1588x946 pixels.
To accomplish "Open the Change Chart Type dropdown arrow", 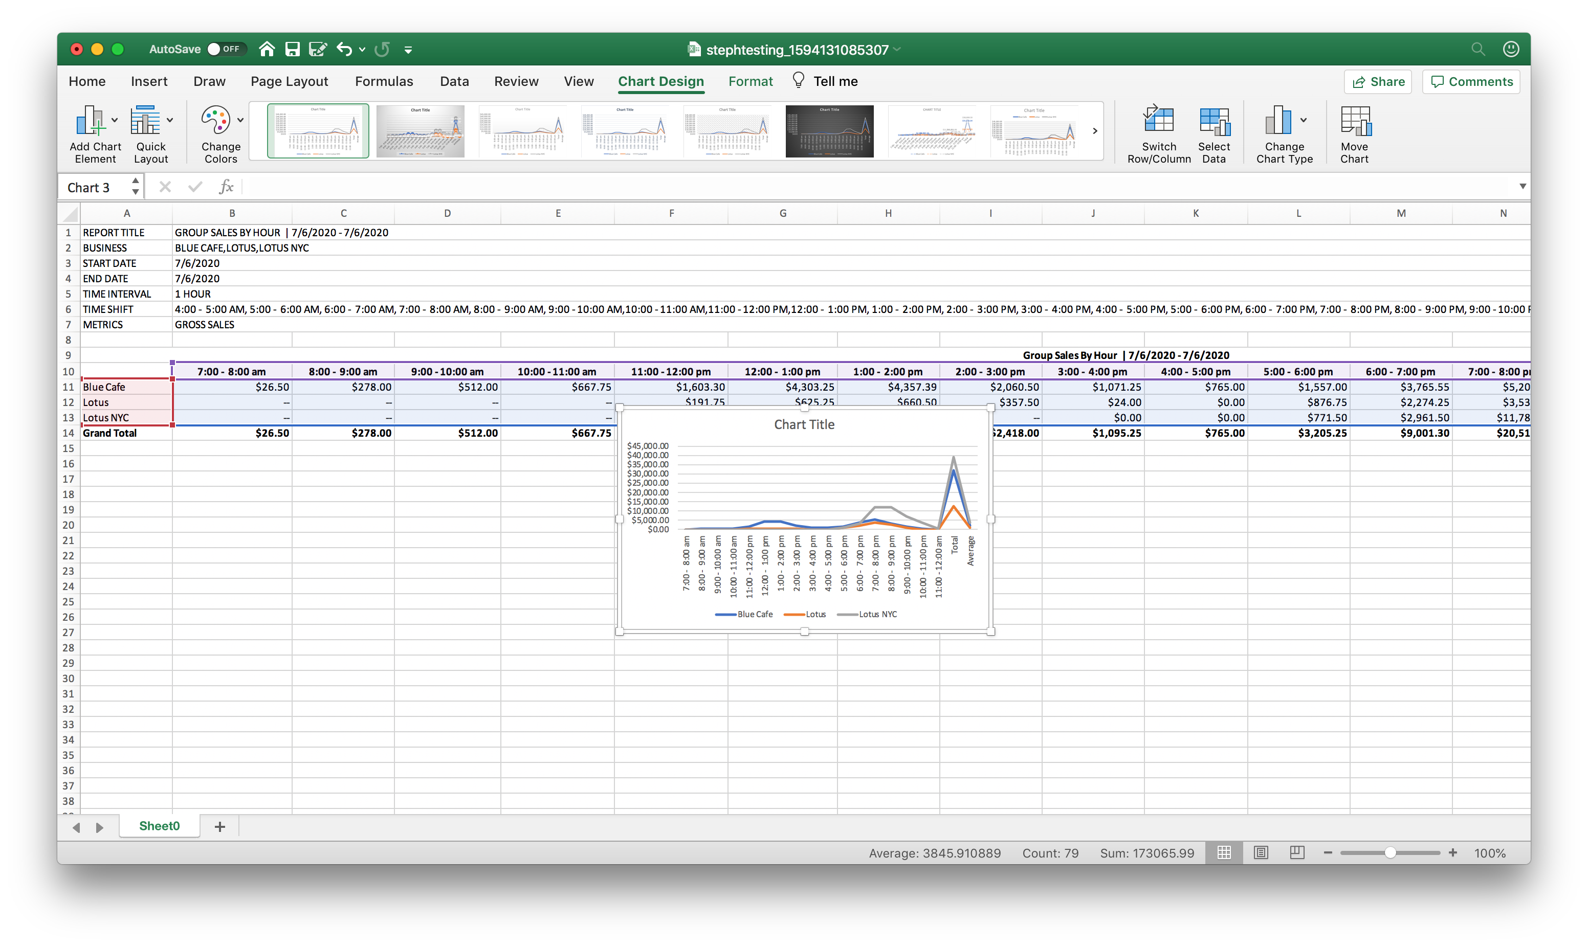I will [x=1304, y=120].
